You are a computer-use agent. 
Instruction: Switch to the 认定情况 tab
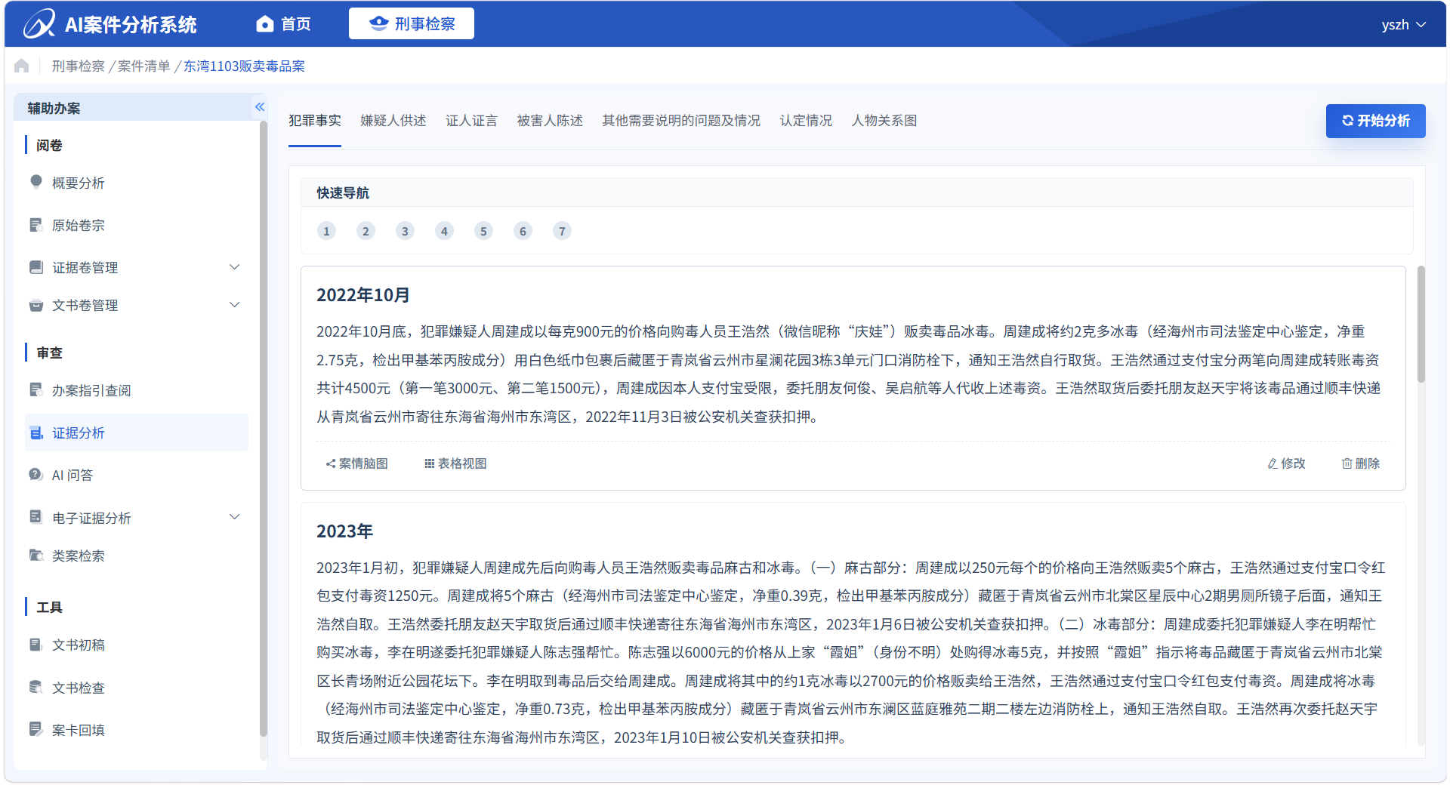point(806,121)
